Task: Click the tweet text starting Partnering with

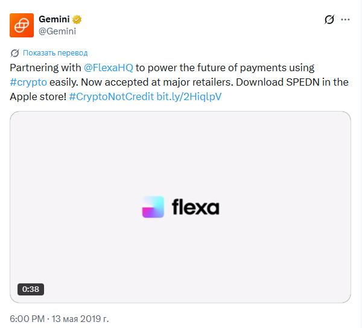Action: (x=179, y=83)
